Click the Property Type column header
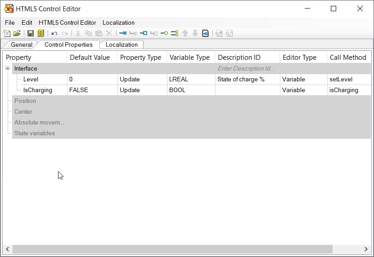The height and width of the screenshot is (257, 374). [142, 58]
